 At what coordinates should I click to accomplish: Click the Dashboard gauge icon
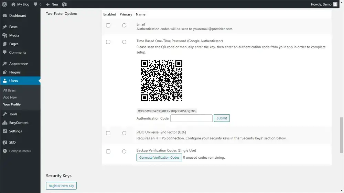[x=5, y=15]
